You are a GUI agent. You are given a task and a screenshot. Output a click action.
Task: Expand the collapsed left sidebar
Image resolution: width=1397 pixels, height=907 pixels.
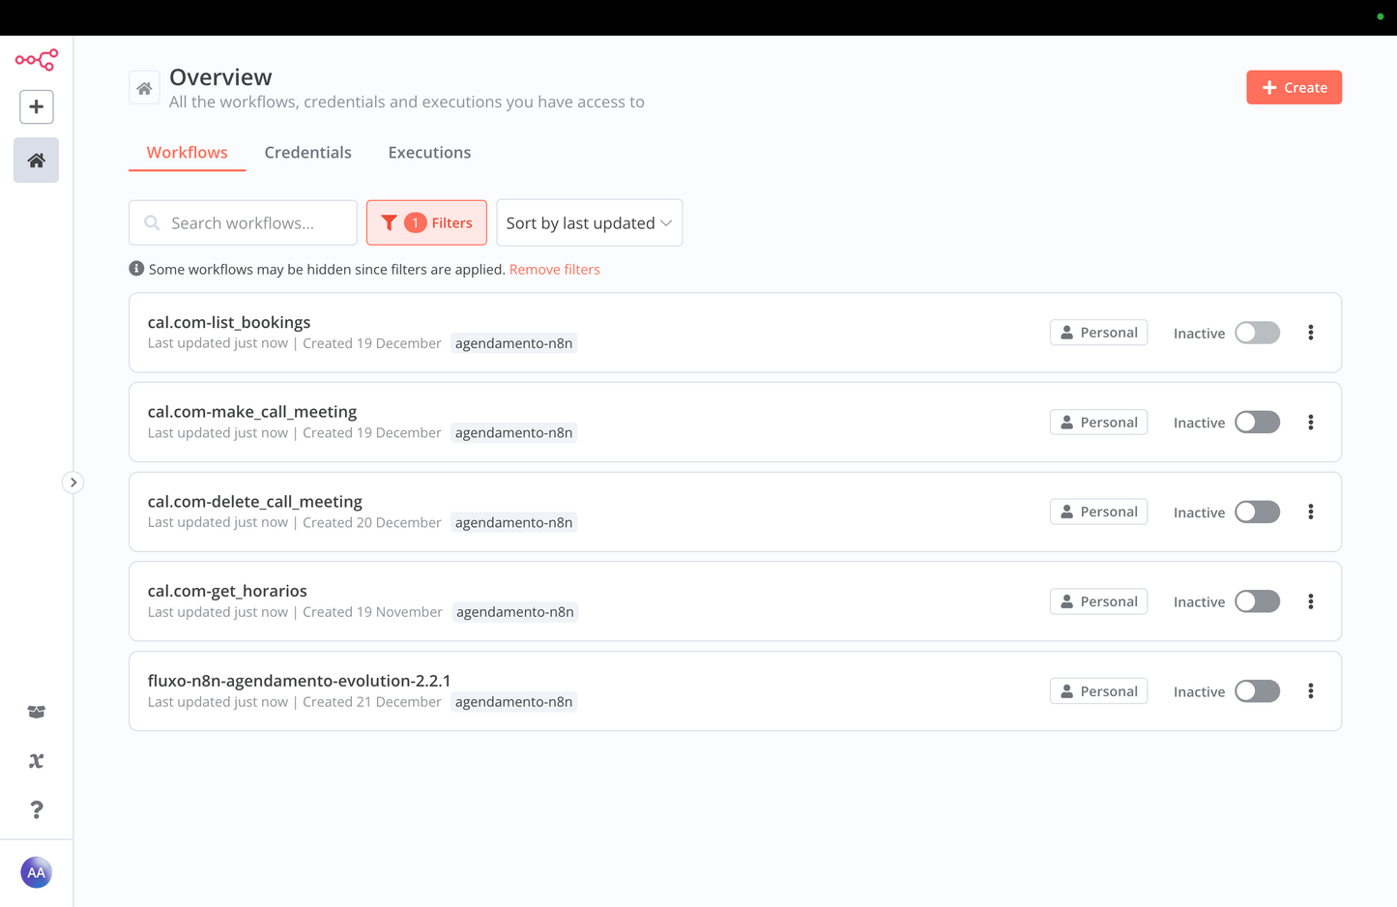[73, 483]
